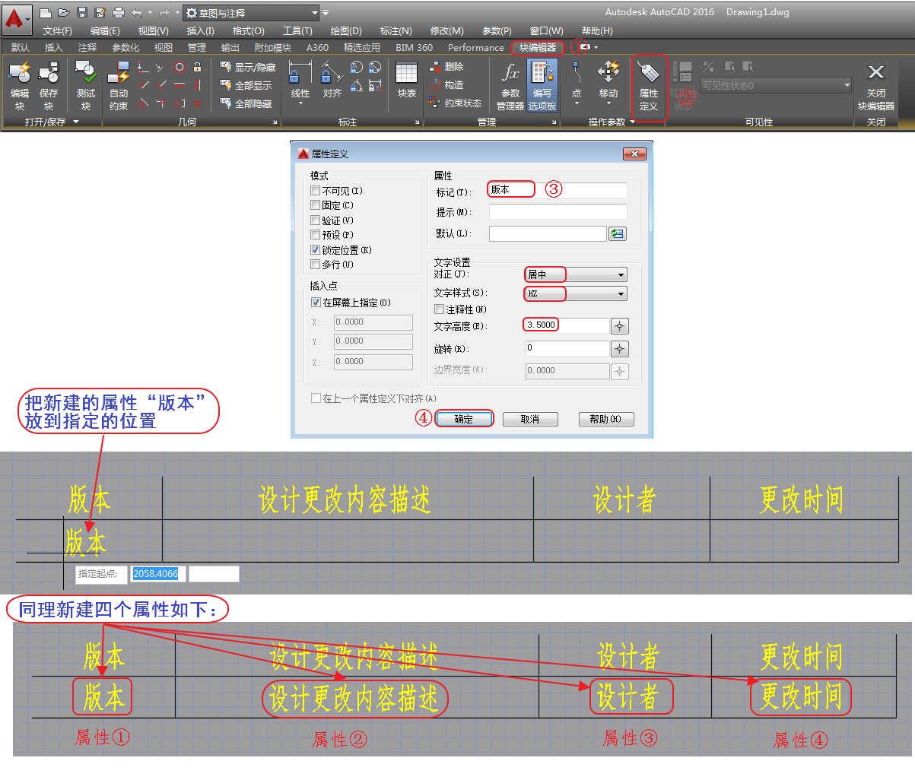Screen dimensions: 915x780
Task: Click the 点 (Point) parameter tool
Action: 577,82
